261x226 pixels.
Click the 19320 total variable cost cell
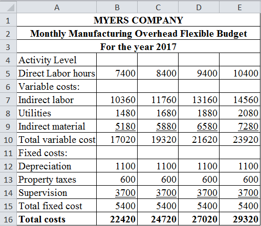coord(158,139)
